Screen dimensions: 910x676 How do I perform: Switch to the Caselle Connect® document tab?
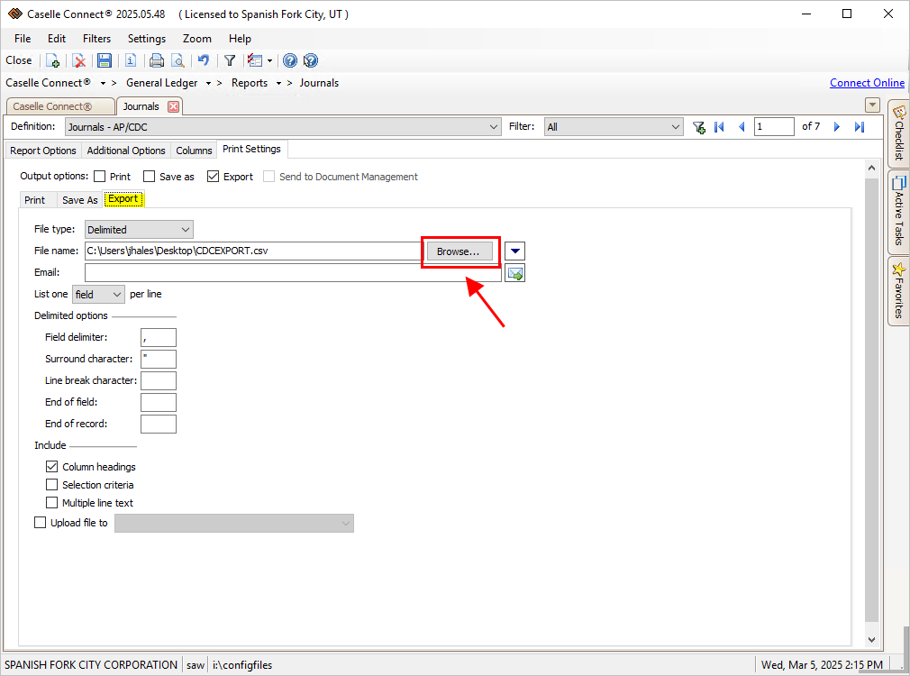(59, 106)
